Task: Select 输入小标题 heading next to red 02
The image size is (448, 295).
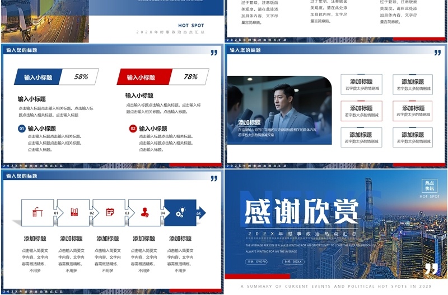Action: (153, 129)
